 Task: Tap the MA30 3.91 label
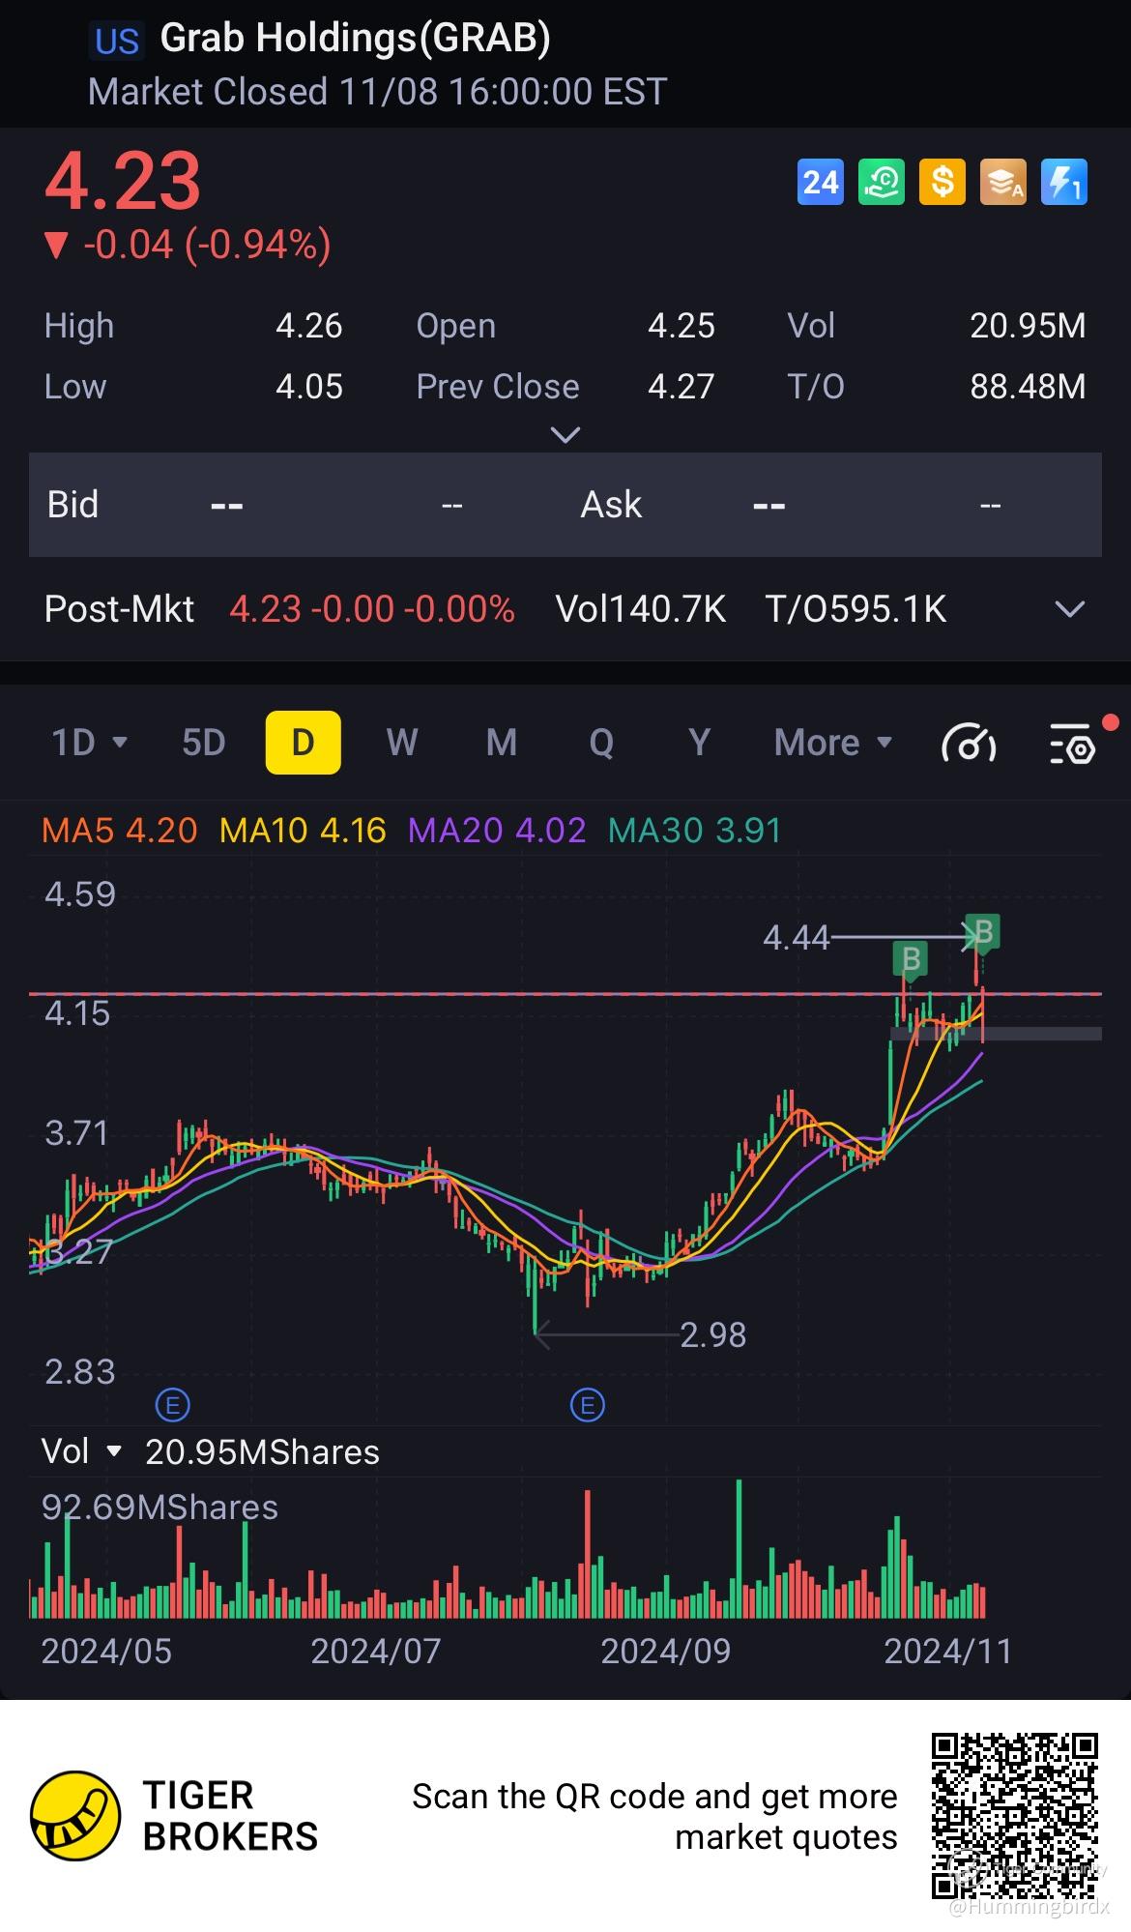694,831
